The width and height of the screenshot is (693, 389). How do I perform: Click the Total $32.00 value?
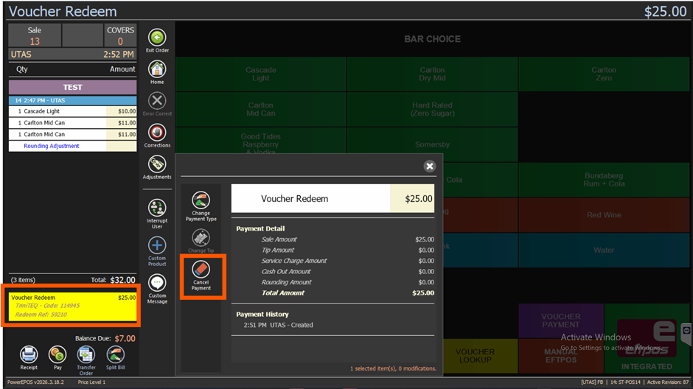(123, 280)
